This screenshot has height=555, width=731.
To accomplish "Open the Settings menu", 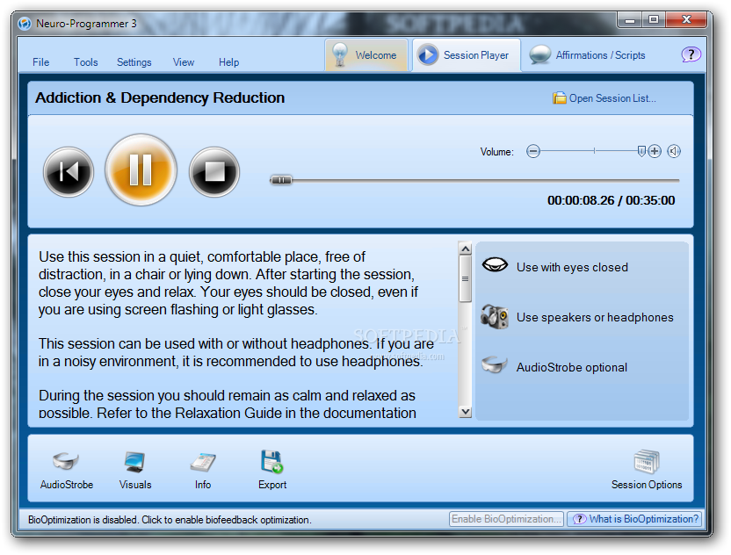I will tap(134, 62).
